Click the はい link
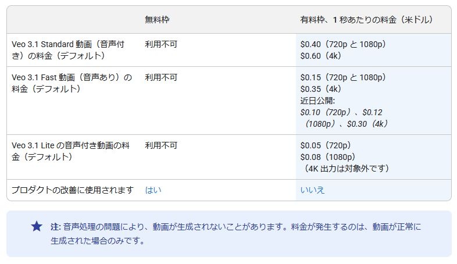Viewport: 457px width, 264px height. 153,190
